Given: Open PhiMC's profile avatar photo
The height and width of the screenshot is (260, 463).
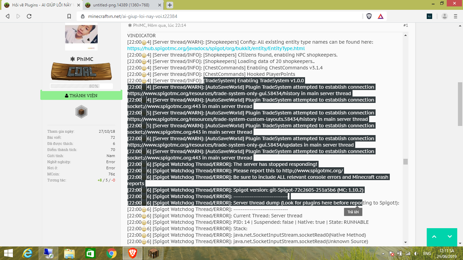Looking at the screenshot, I should click(x=81, y=37).
